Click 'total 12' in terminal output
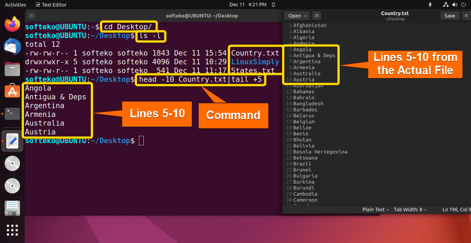 click(x=42, y=44)
